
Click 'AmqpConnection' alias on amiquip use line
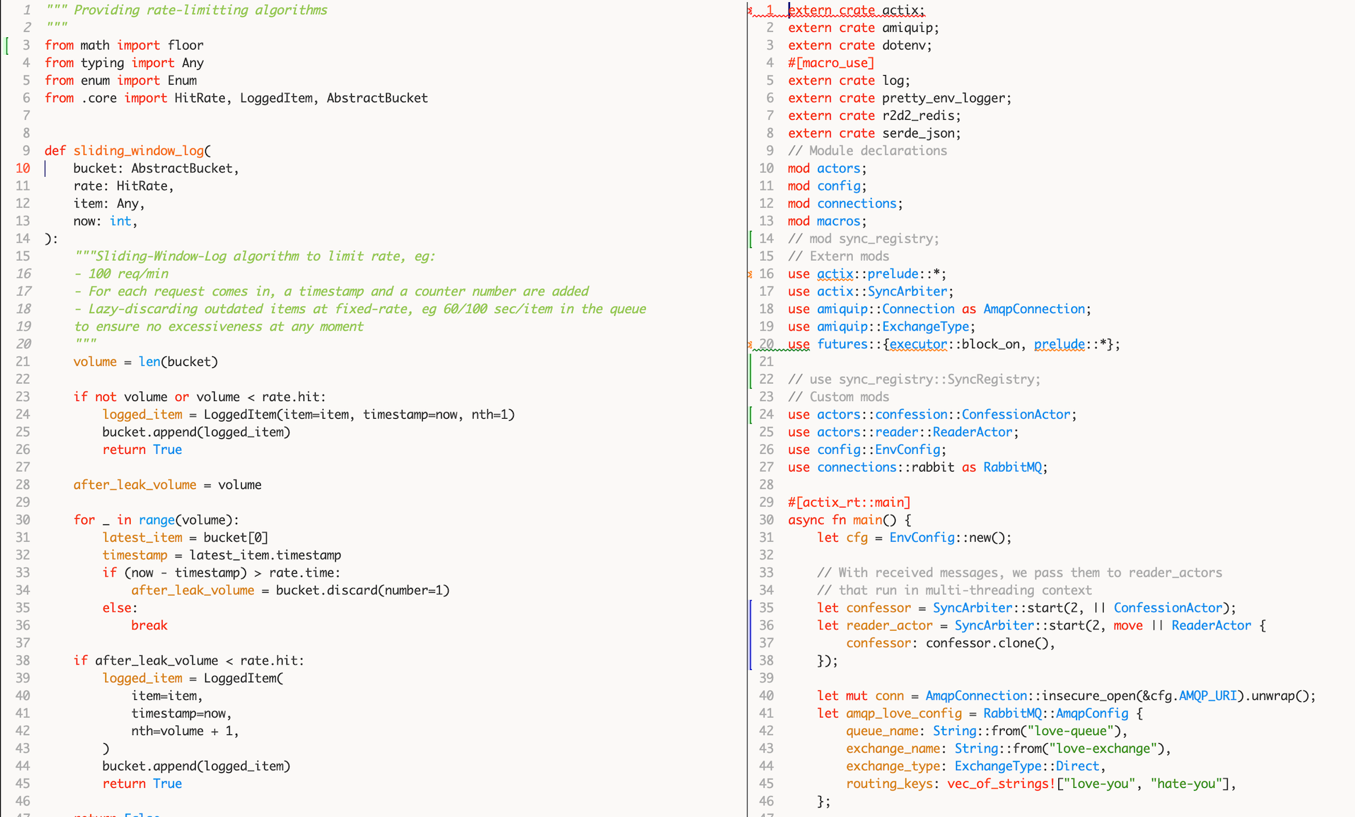tap(1034, 310)
